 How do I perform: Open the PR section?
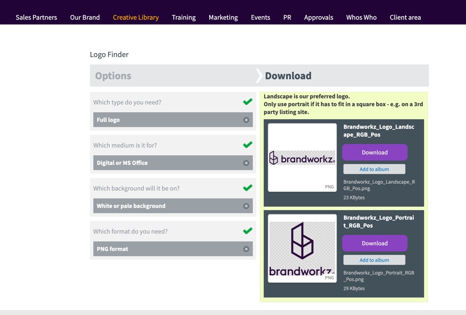pyautogui.click(x=287, y=17)
